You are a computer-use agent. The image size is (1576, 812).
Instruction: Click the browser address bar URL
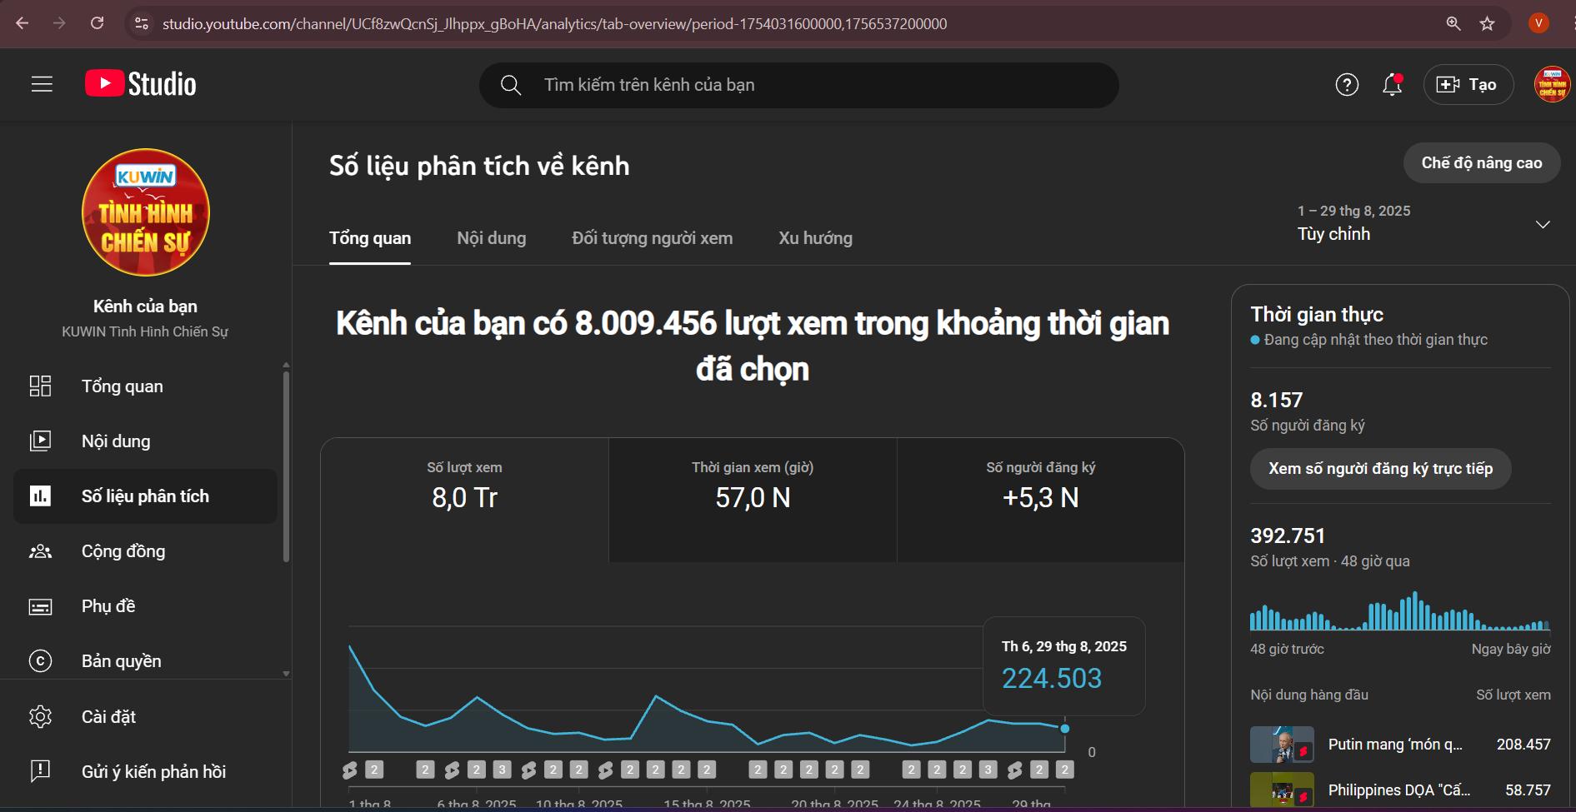[554, 23]
